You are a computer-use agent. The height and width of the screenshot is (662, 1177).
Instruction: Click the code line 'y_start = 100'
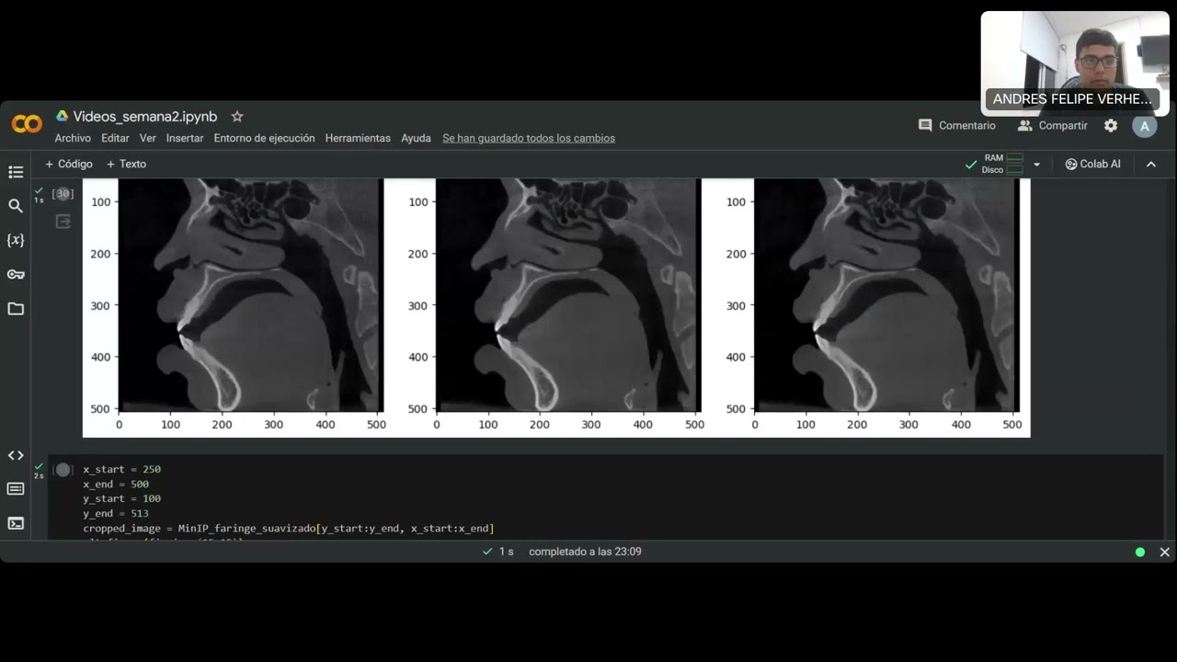[121, 499]
